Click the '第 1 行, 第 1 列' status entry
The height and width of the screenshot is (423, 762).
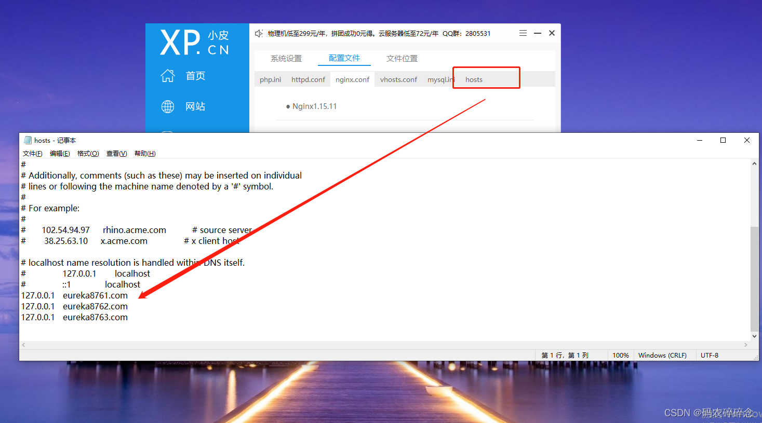565,356
